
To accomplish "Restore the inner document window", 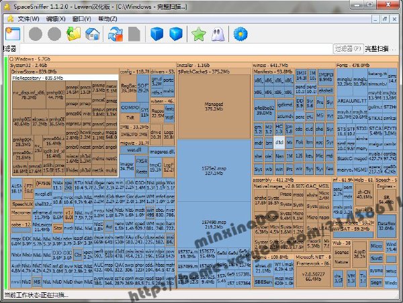I will (x=385, y=19).
